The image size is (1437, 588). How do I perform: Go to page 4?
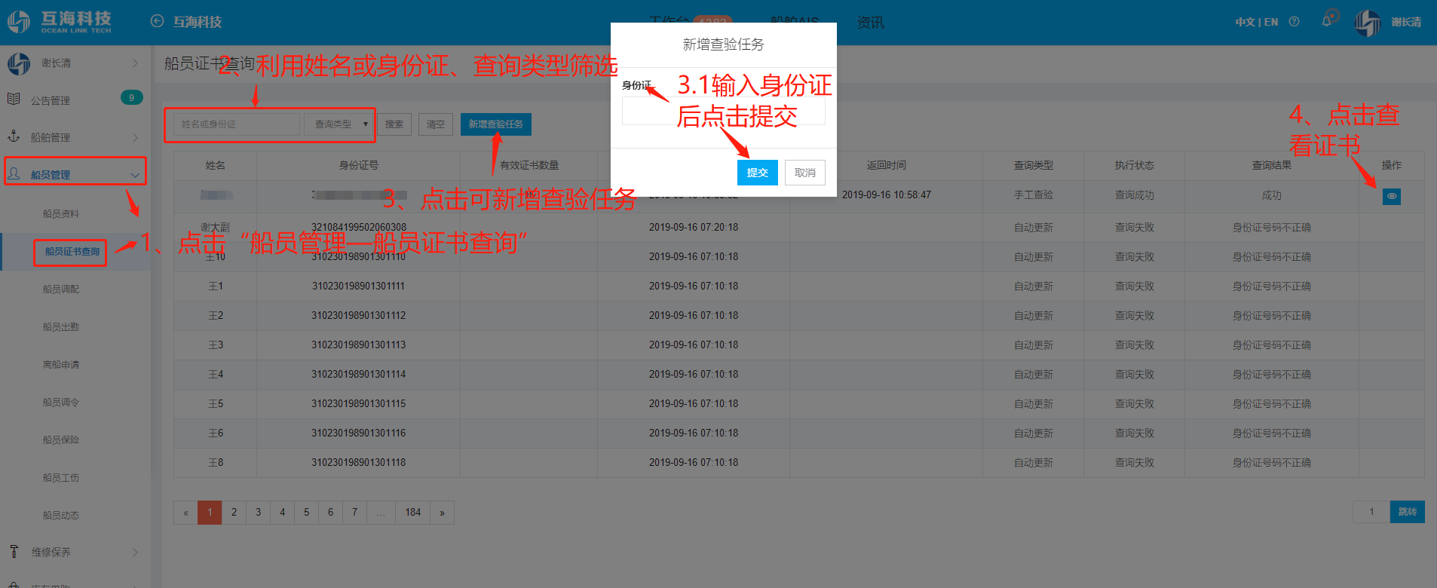pos(282,513)
